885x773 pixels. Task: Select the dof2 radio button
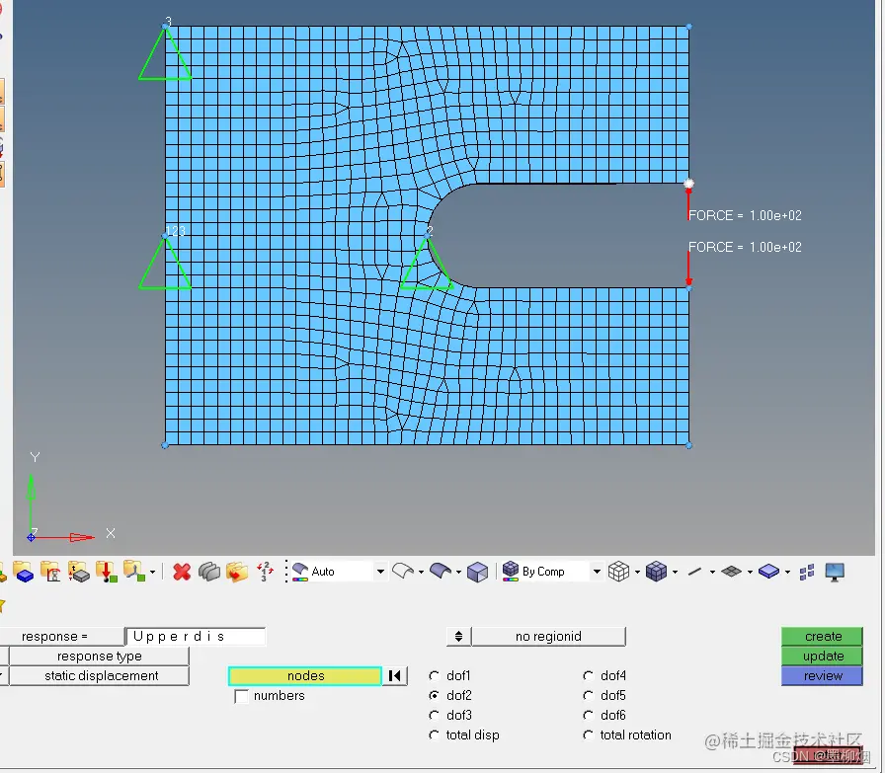pos(434,696)
